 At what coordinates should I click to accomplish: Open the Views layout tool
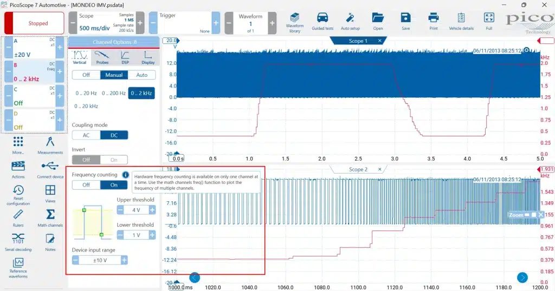point(50,194)
